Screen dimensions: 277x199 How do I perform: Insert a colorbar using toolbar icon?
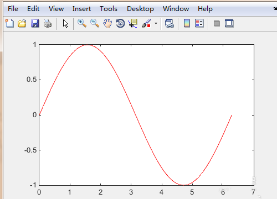tap(187, 23)
